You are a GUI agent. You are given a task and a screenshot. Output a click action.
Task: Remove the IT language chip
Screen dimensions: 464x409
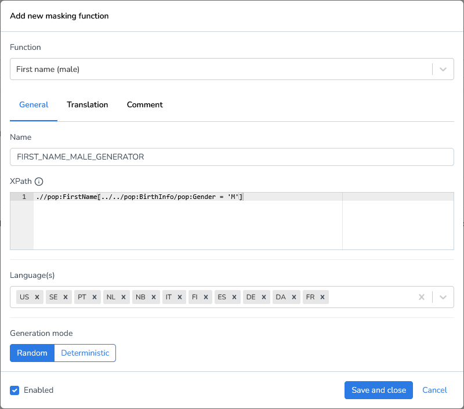[181, 296]
